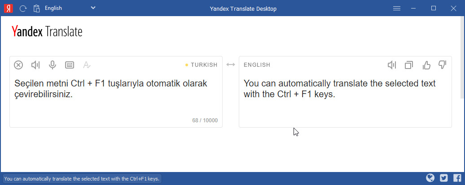
Task: Click the status bar hint about Ctrl+F1
Action: pos(82,179)
